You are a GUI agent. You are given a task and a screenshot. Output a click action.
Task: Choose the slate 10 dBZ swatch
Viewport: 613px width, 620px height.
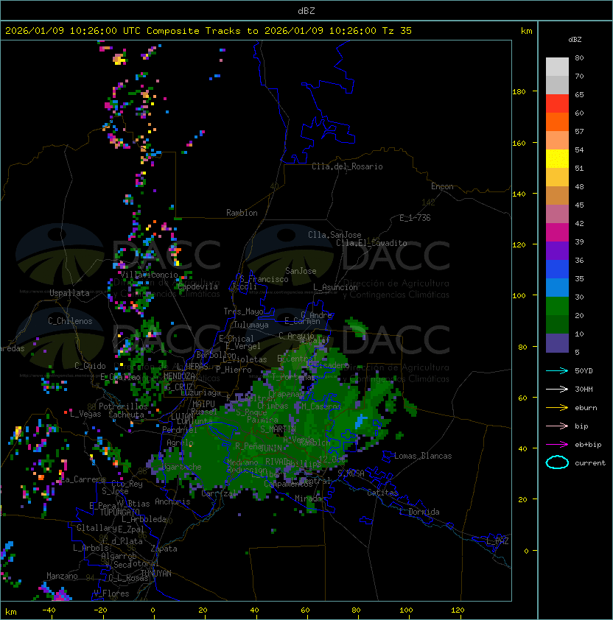click(x=557, y=343)
